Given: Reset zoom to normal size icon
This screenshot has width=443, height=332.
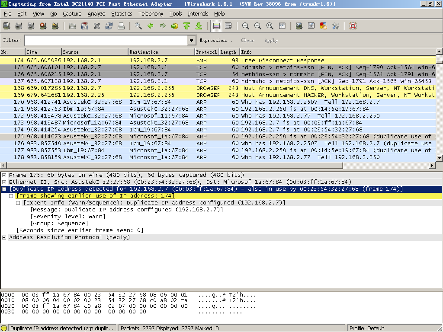Looking at the screenshot, I should [270, 26].
